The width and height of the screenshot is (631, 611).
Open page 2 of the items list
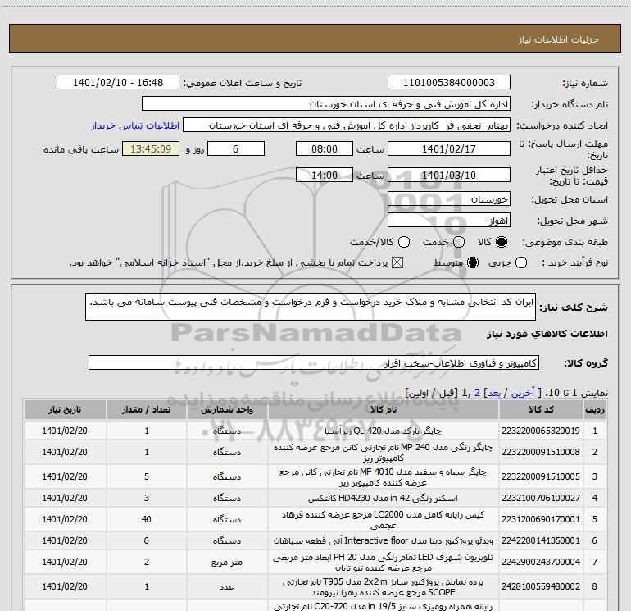point(477,393)
